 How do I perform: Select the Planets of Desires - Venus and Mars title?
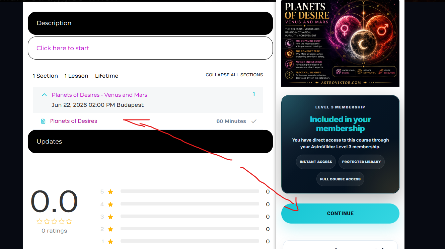pos(99,95)
